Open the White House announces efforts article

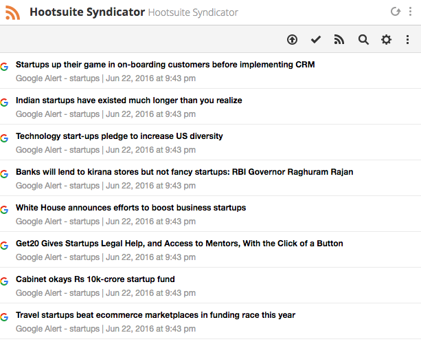click(x=130, y=208)
